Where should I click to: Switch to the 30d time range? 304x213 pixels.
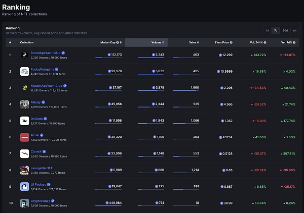point(285,30)
